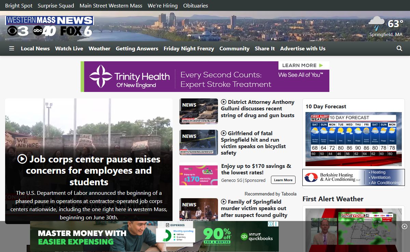Open Weather menu item
The width and height of the screenshot is (410, 252).
(x=99, y=48)
